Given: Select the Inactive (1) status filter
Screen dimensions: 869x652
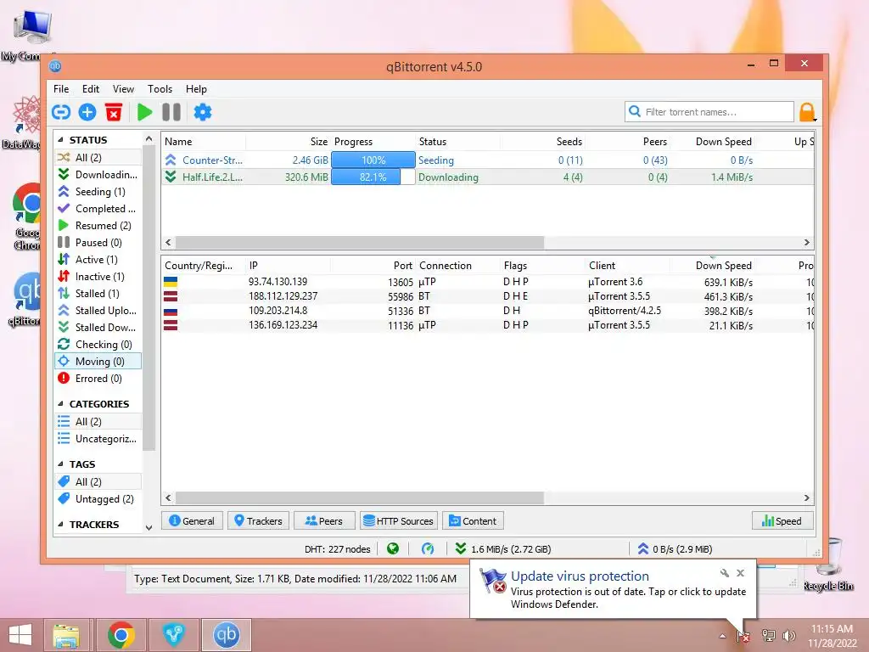Looking at the screenshot, I should click(x=98, y=277).
